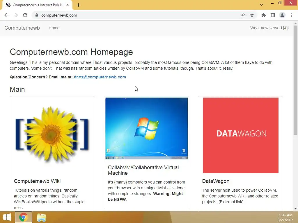
Task: Open the taskbar clock and date
Action: coord(285,217)
